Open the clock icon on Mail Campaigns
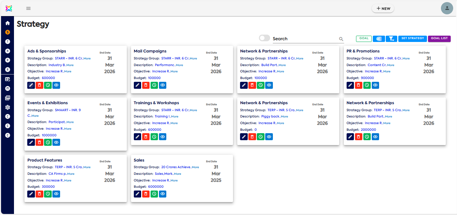 (x=154, y=85)
